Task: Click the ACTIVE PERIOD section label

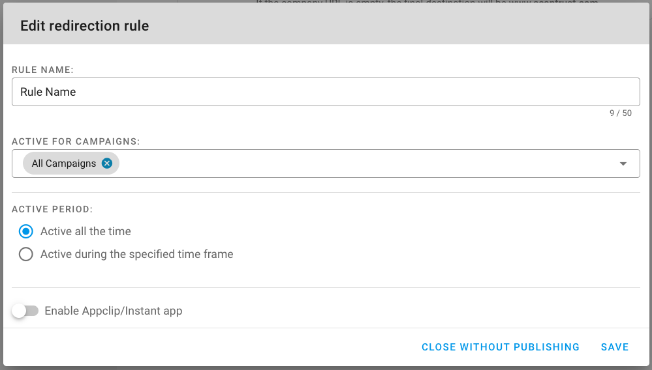Action: click(52, 209)
